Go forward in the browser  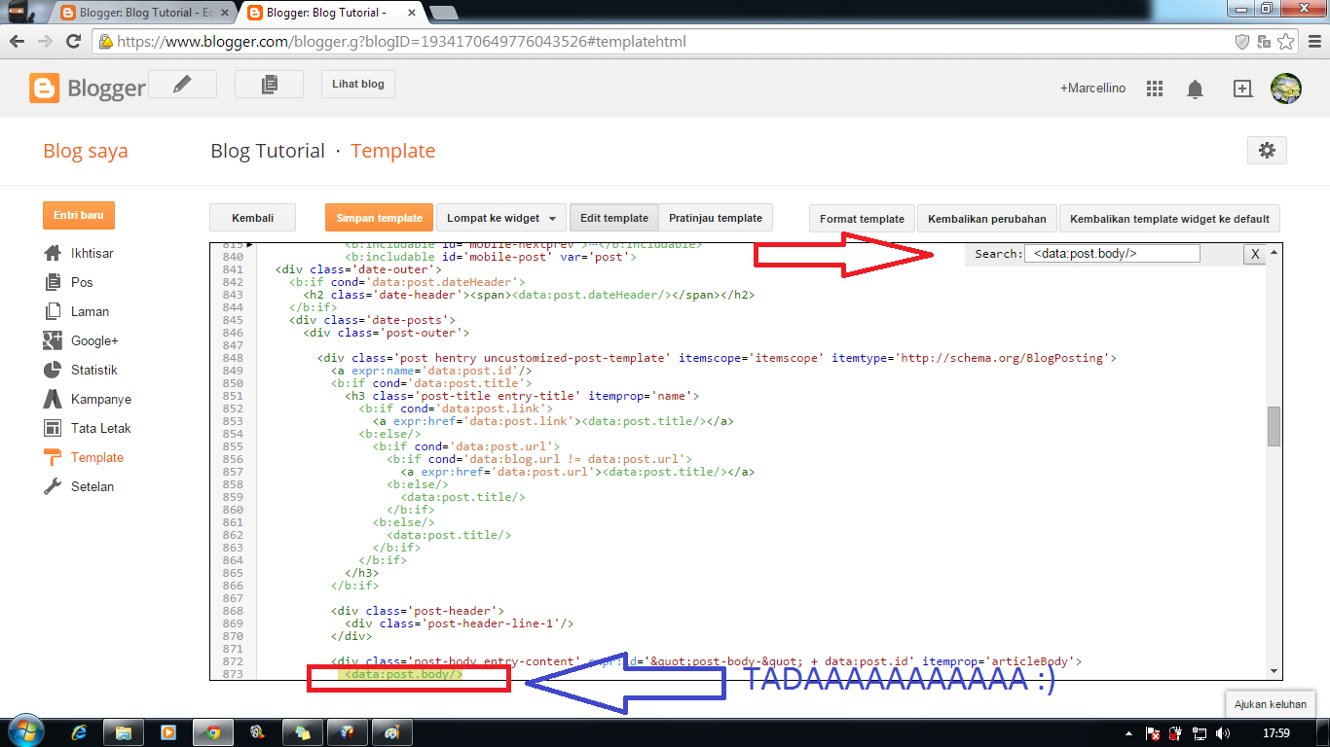pos(44,42)
